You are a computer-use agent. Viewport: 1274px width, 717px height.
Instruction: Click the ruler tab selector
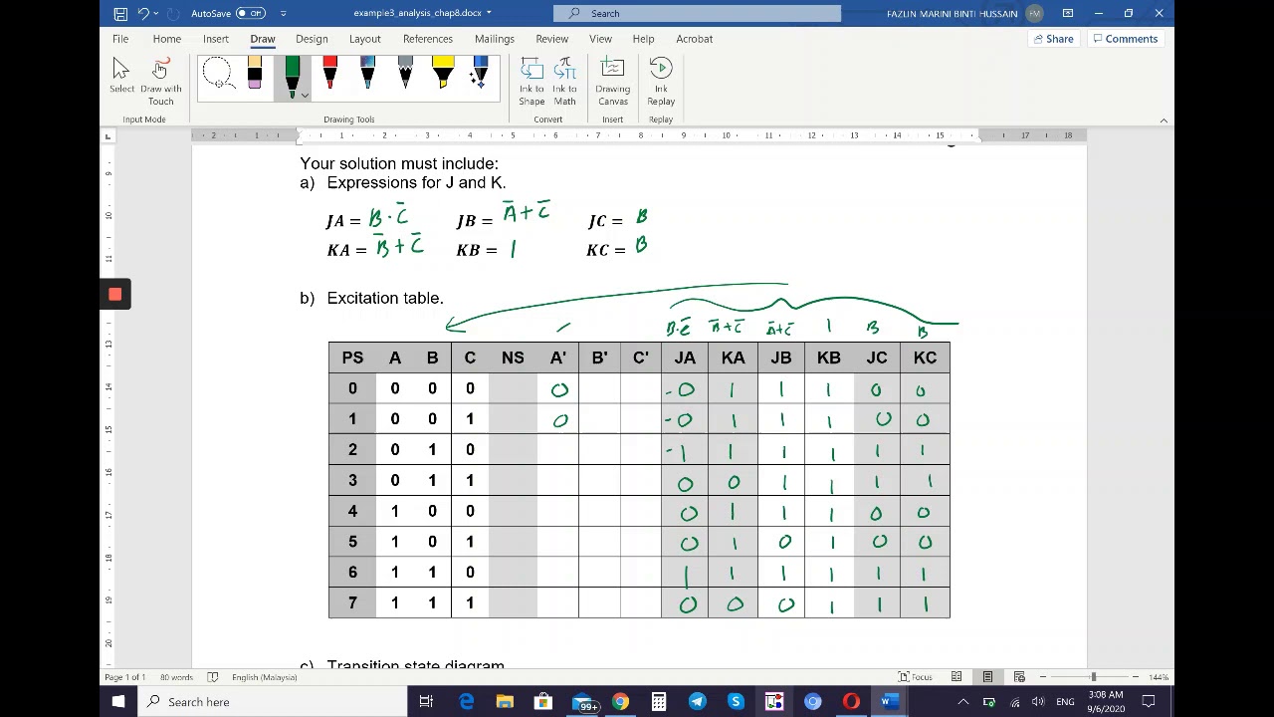107,135
